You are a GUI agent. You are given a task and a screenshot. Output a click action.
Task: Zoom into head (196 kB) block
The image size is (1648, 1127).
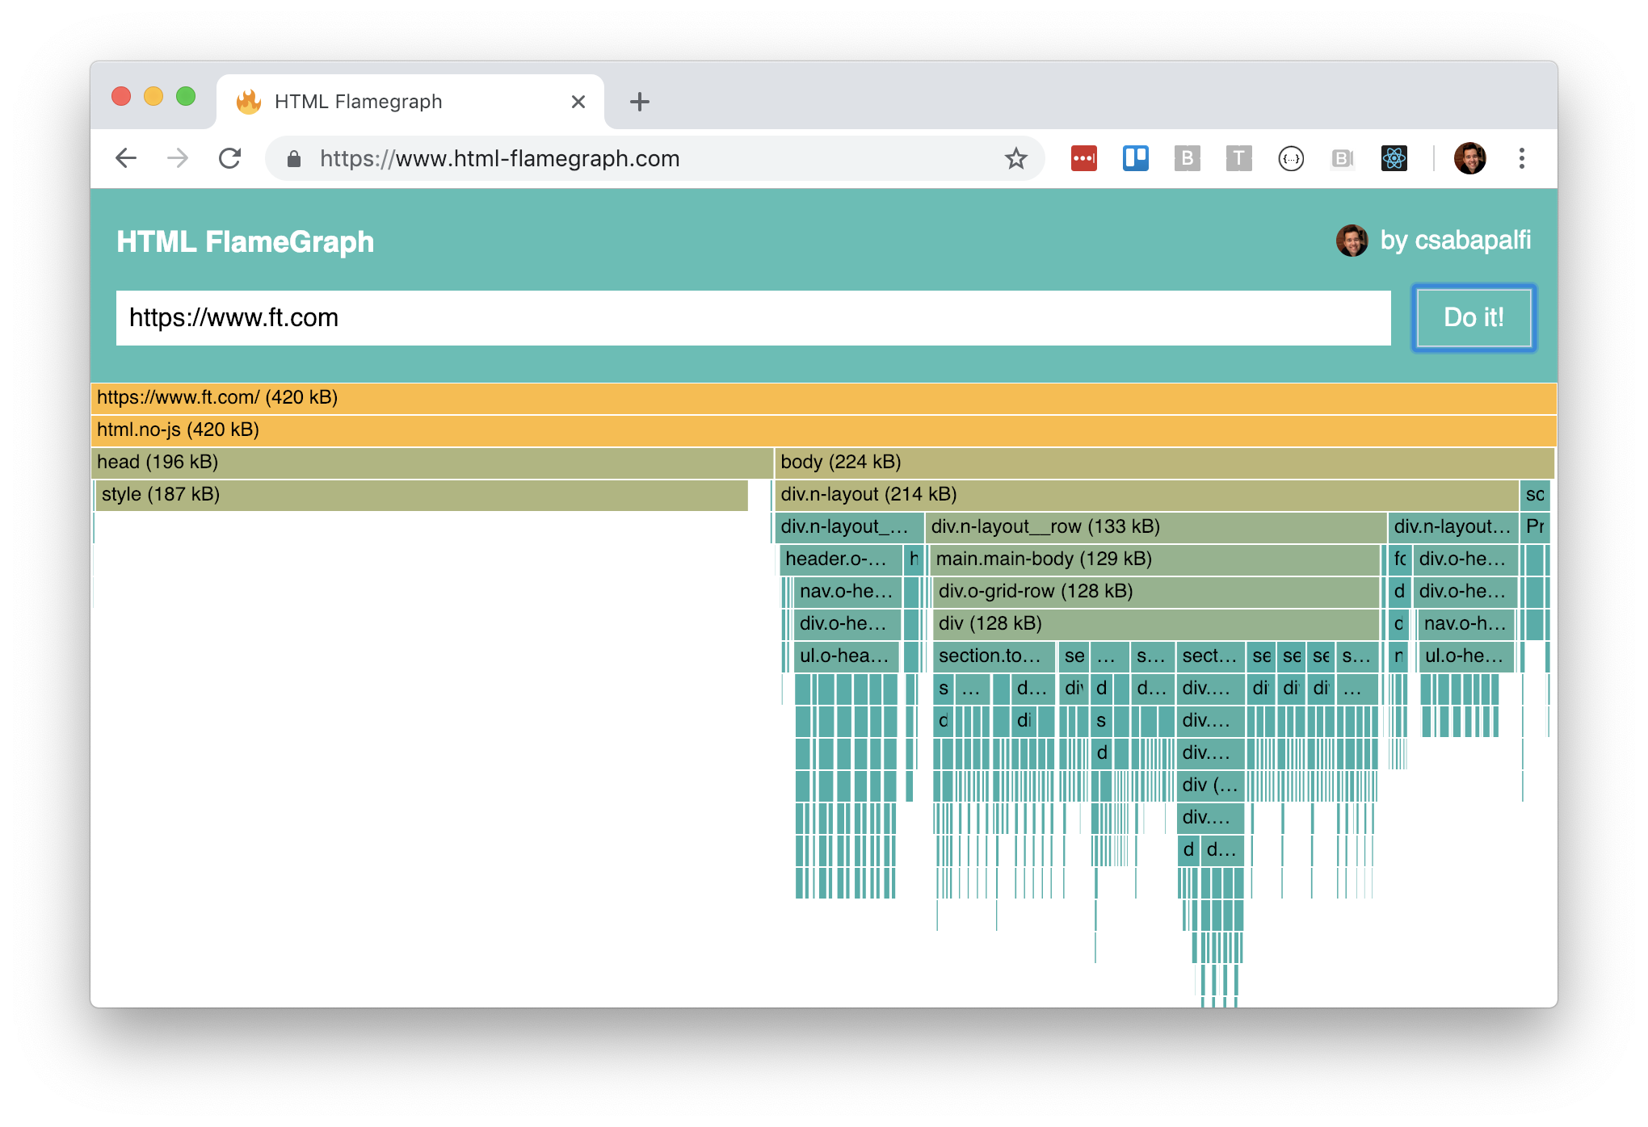[x=432, y=463]
